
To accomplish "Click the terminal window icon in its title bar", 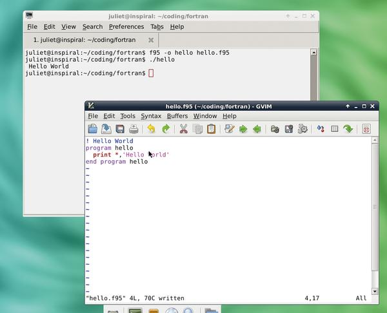I will [30, 15].
